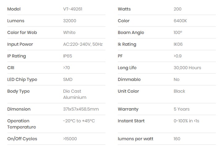Click the Dimension value 371x57x458.5mm
The height and width of the screenshot is (152, 222).
[x=81, y=109]
